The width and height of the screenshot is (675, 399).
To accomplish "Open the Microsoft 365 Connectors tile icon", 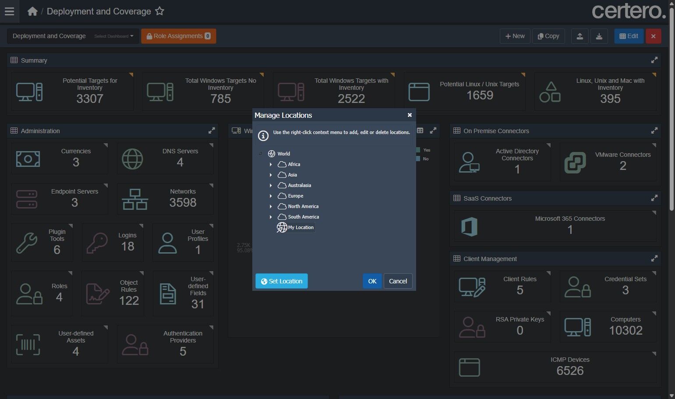I will pyautogui.click(x=469, y=227).
